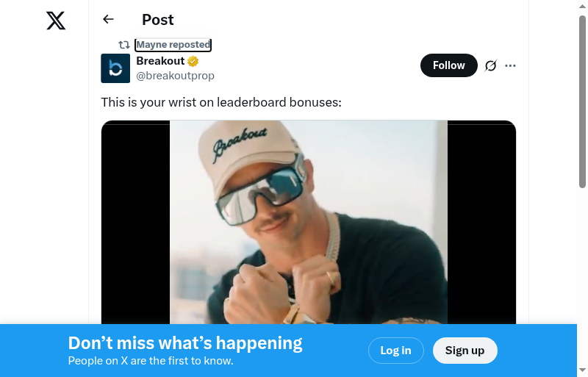
Task: Click the X logo icon
Action: (56, 21)
